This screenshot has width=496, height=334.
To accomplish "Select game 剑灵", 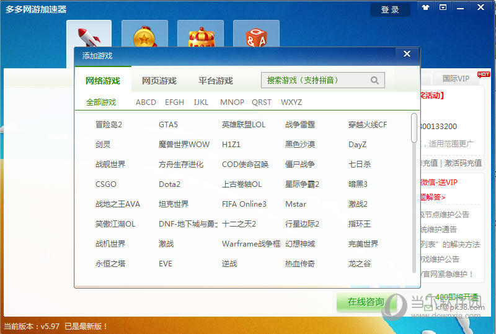I will (103, 145).
